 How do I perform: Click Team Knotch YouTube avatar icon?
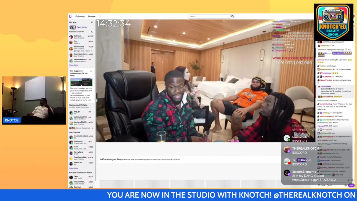pos(287,162)
